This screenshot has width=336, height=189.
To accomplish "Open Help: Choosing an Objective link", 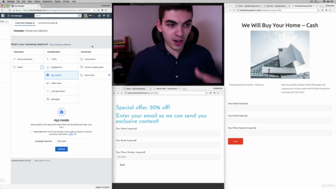I will point(60,45).
